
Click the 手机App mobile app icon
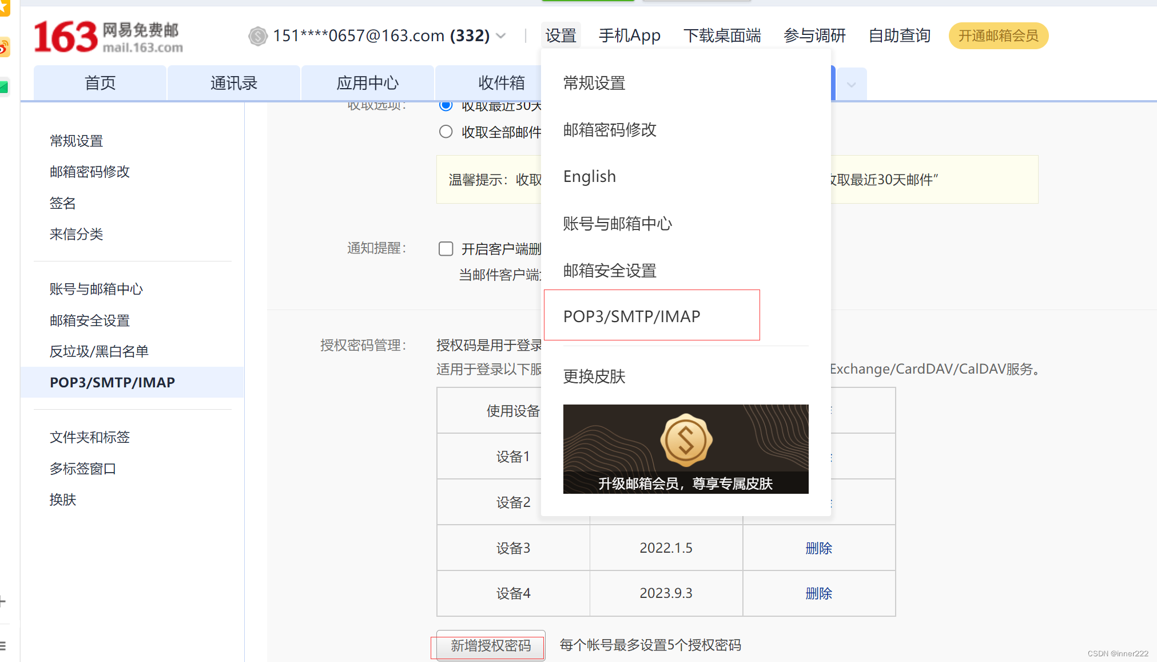(x=629, y=36)
